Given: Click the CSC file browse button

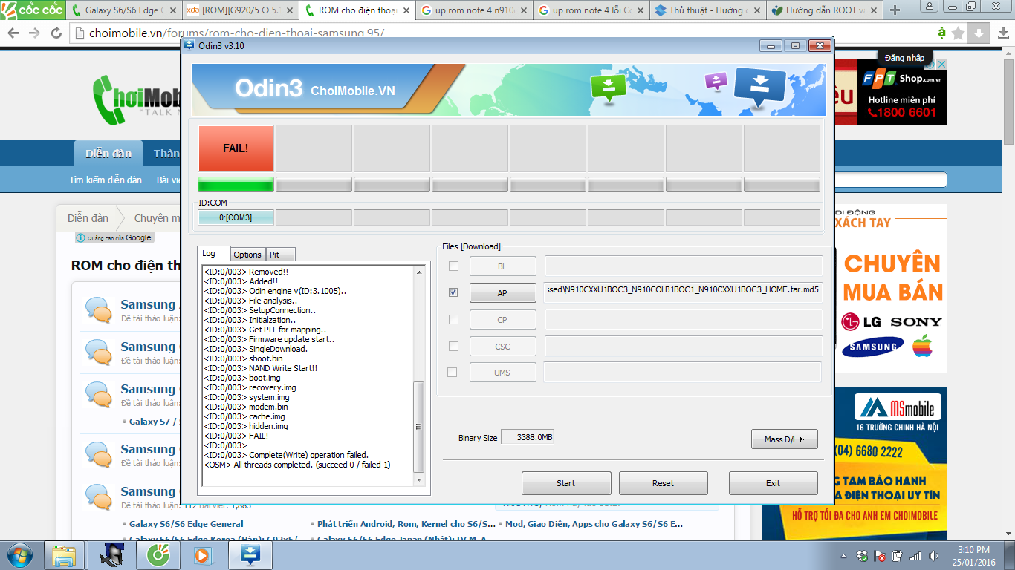Looking at the screenshot, I should click(502, 346).
